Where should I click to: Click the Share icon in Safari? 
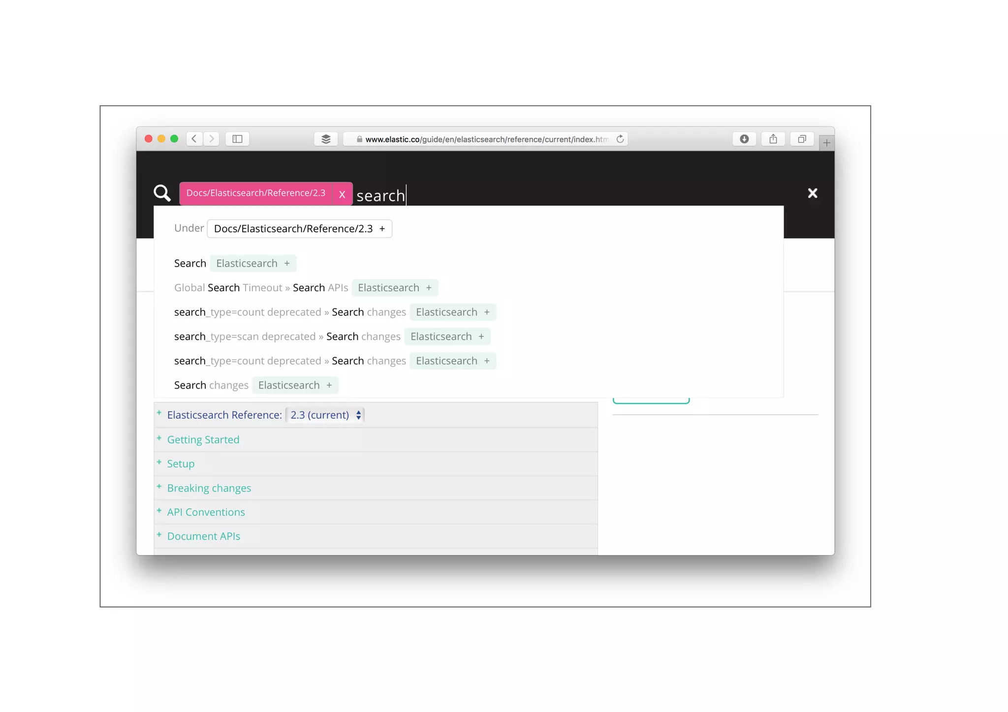click(773, 139)
